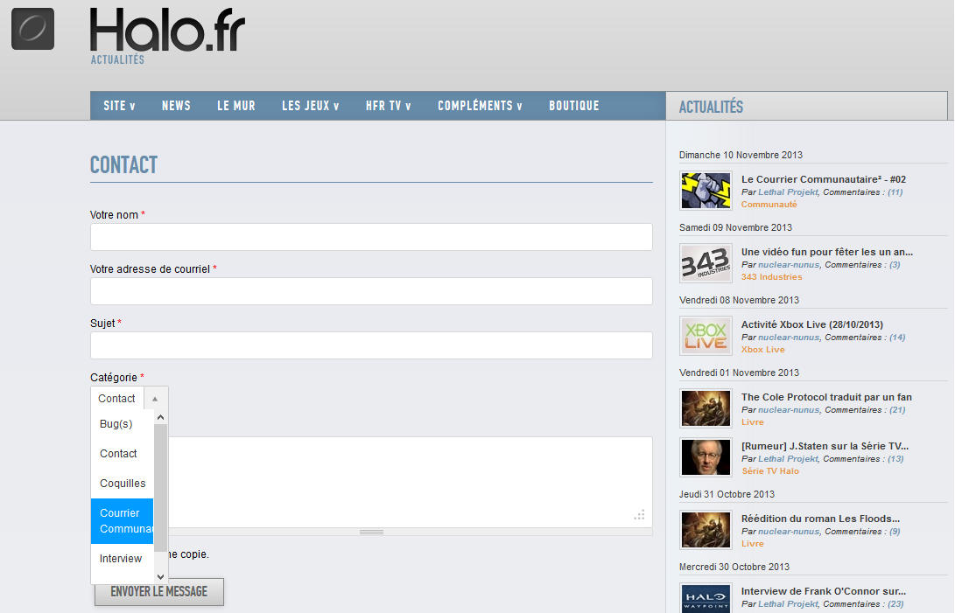Open nuclear-nunus profile on 343 video article
955x613 pixels.
(x=789, y=265)
